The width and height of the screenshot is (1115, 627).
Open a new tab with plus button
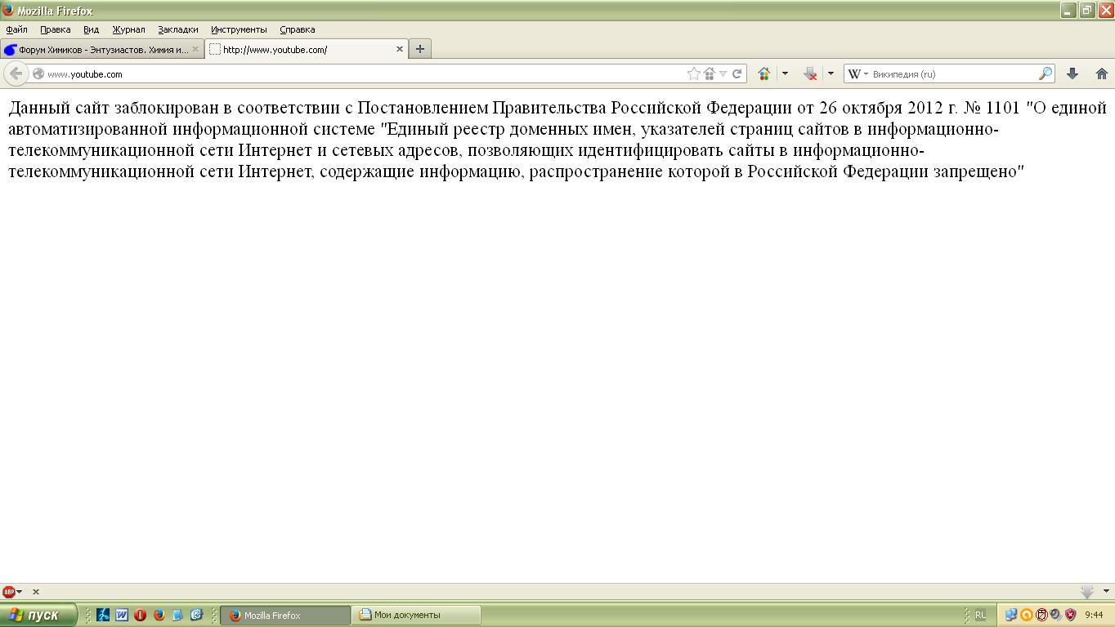click(x=419, y=49)
